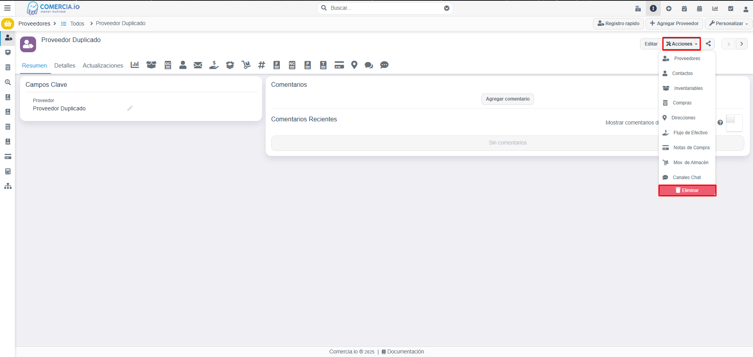
Task: Go to next record with the right chevron
Action: click(x=742, y=44)
